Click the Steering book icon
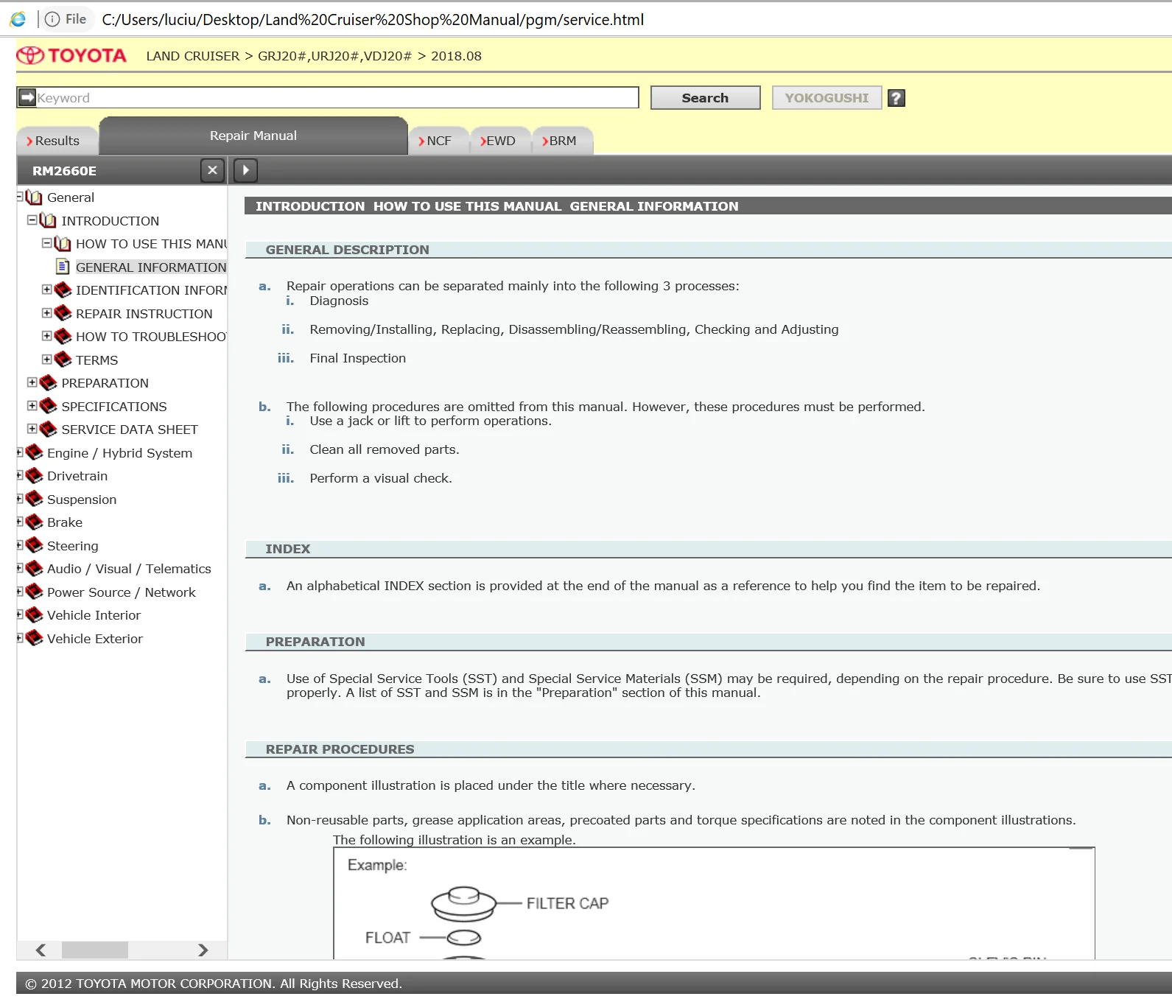1172x1002 pixels. [x=34, y=545]
